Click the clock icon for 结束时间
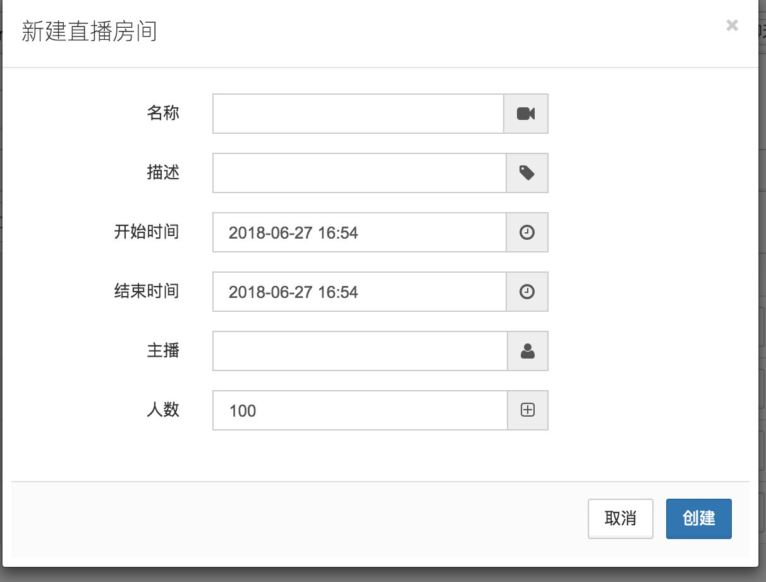This screenshot has width=766, height=582. [527, 292]
